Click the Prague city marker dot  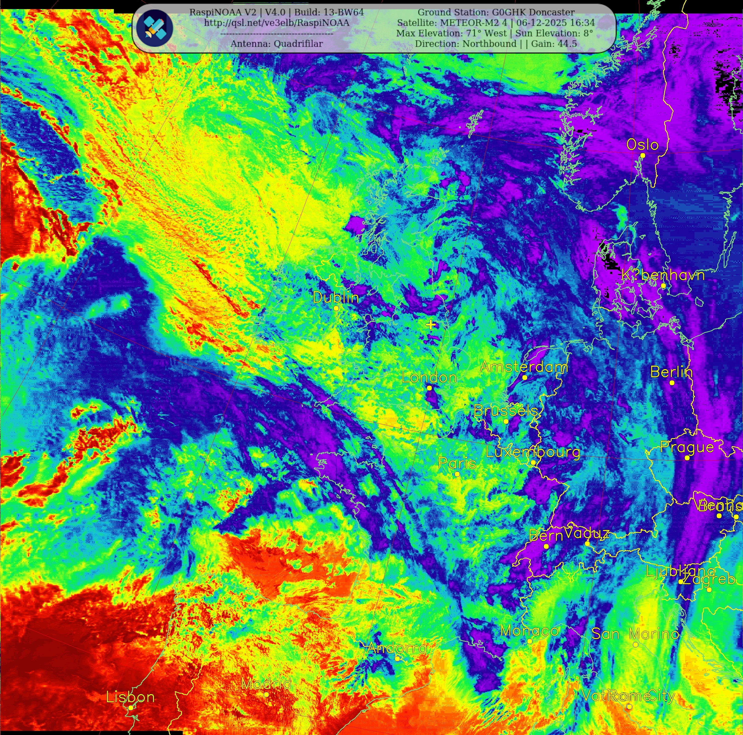(687, 458)
